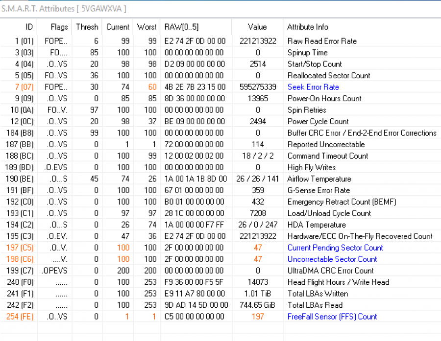Click the Worst column header

[x=147, y=27]
